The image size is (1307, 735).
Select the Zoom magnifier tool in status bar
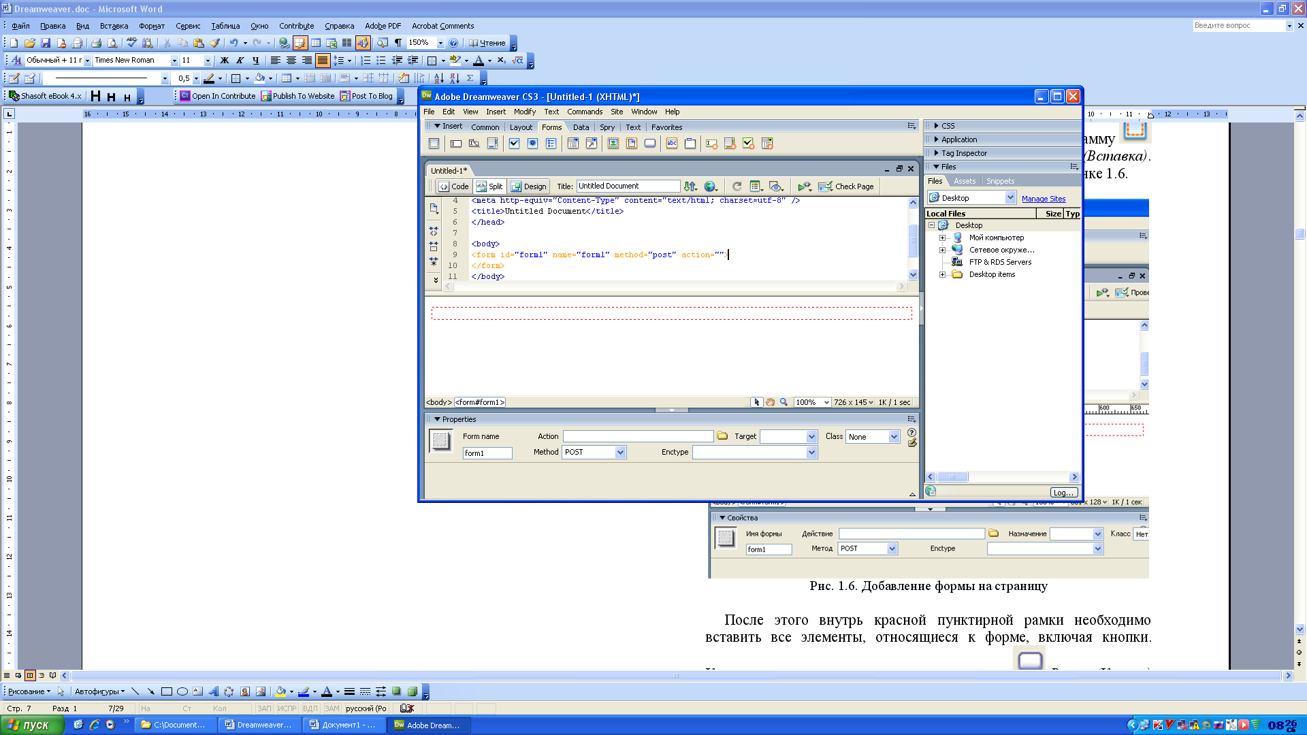tap(784, 402)
